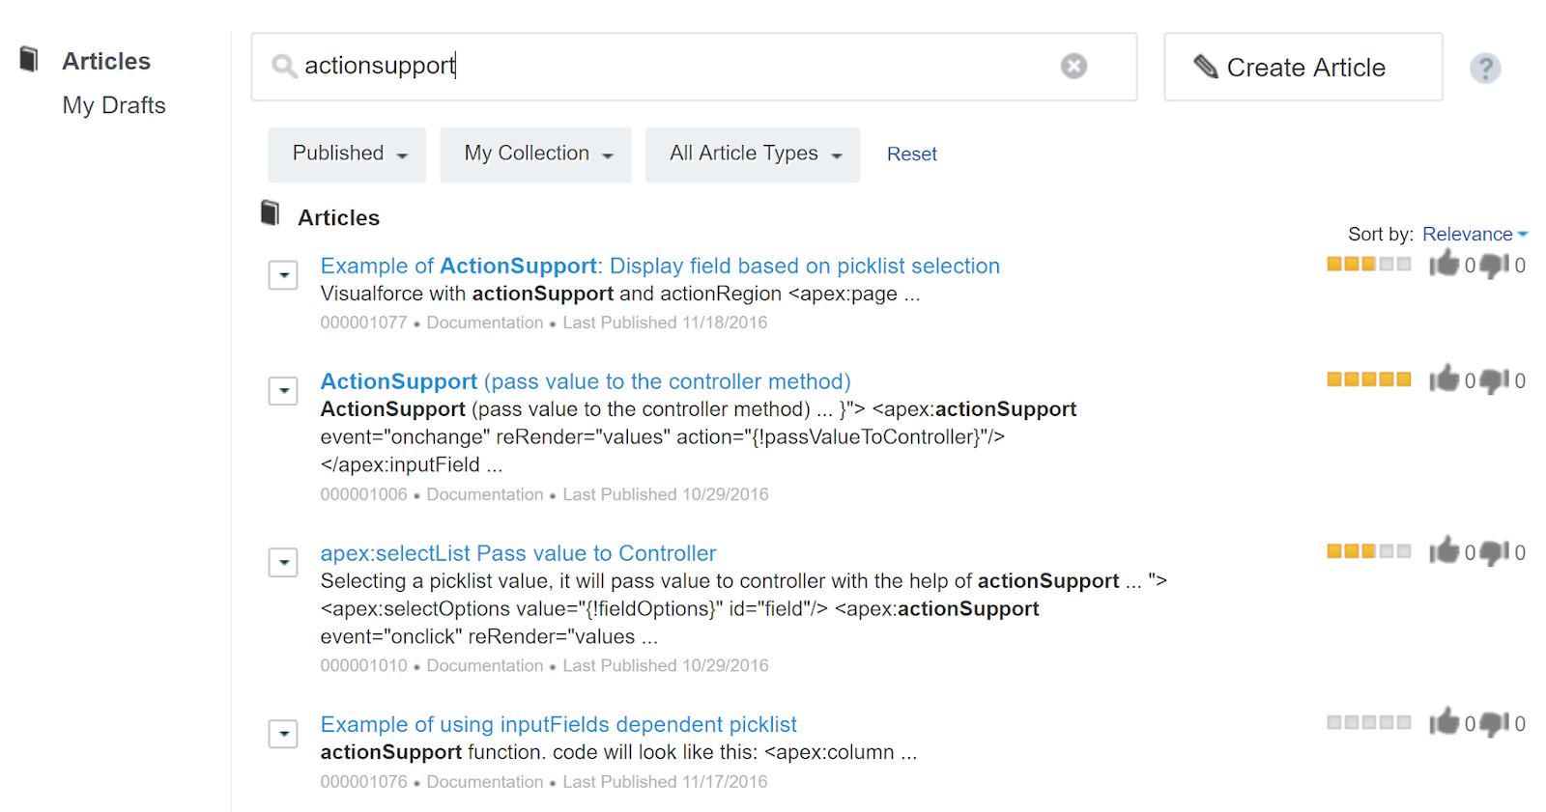This screenshot has width=1546, height=812.
Task: Open the help question mark icon
Action: 1485,68
